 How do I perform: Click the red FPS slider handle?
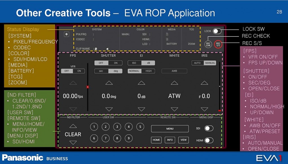[x=87, y=87]
